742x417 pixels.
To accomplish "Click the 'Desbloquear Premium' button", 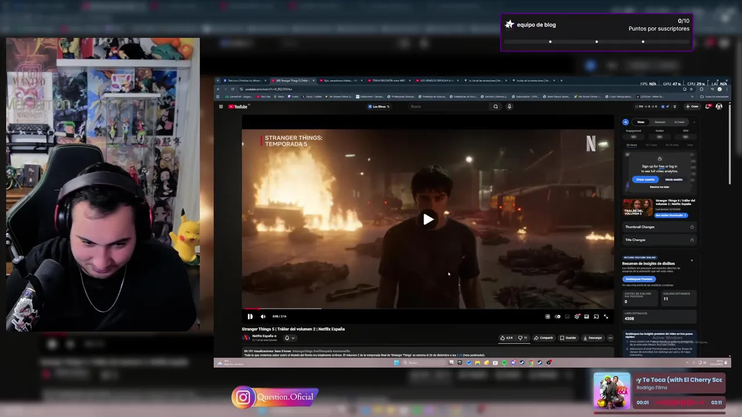I will click(639, 279).
